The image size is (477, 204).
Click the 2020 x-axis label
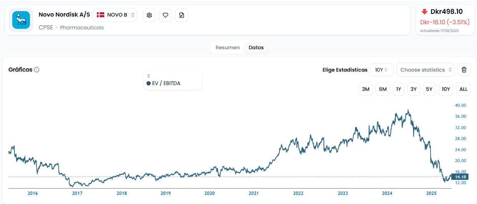[210, 193]
